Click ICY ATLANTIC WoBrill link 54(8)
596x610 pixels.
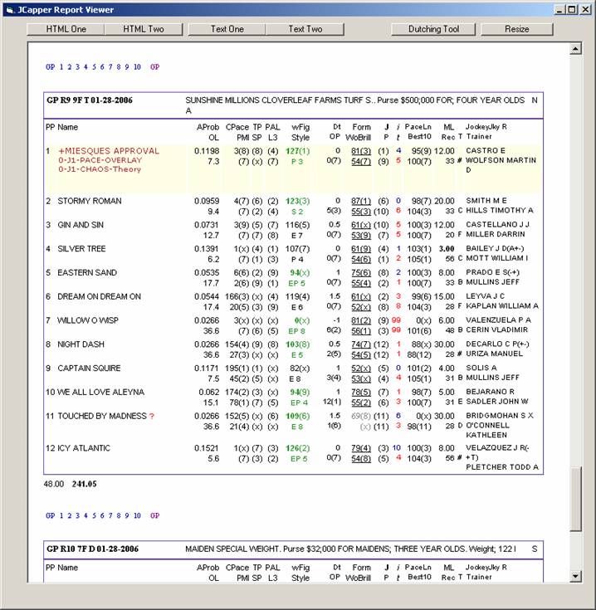361,459
